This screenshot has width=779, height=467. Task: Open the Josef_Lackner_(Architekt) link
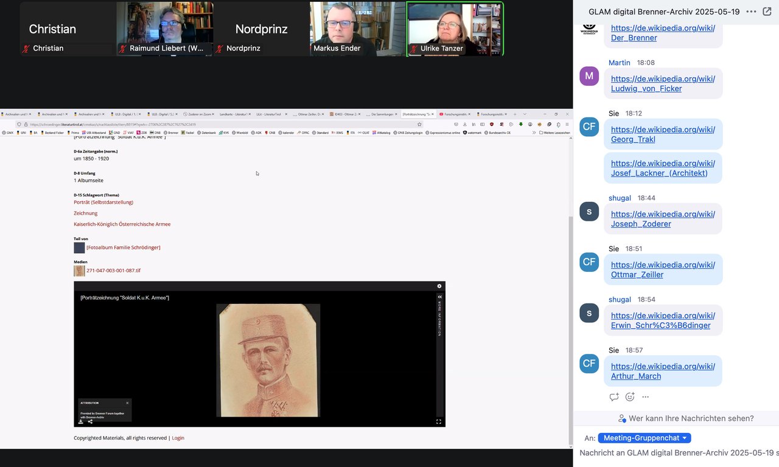click(x=663, y=168)
